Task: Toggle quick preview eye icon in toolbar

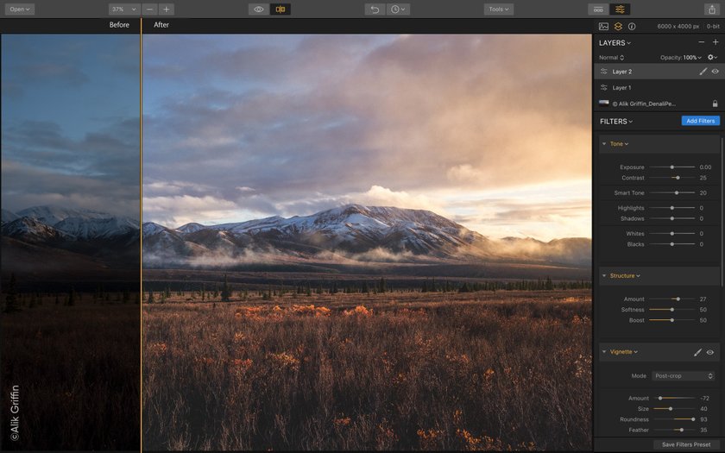Action: 259,9
